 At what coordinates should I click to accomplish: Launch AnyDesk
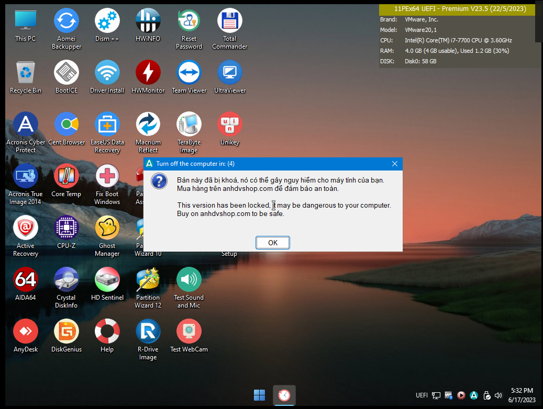[25, 336]
